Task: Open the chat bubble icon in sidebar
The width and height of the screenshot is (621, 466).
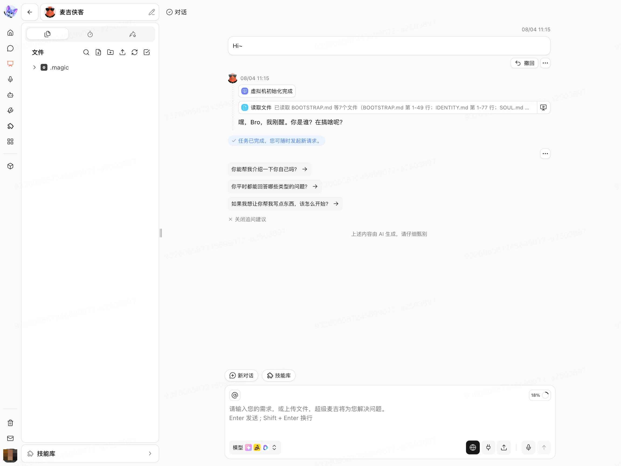Action: pyautogui.click(x=11, y=48)
